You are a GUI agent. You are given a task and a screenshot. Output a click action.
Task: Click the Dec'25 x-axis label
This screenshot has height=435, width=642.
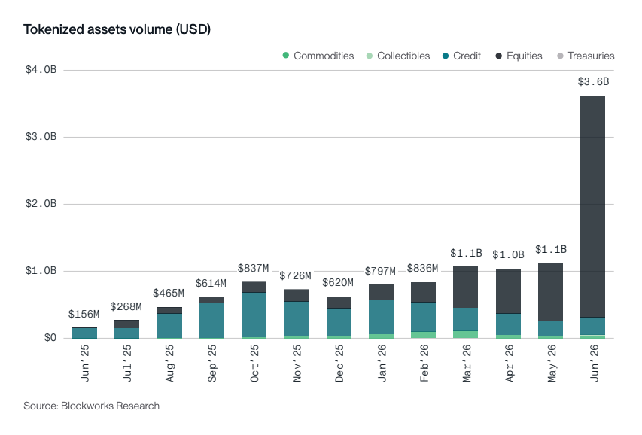click(340, 364)
